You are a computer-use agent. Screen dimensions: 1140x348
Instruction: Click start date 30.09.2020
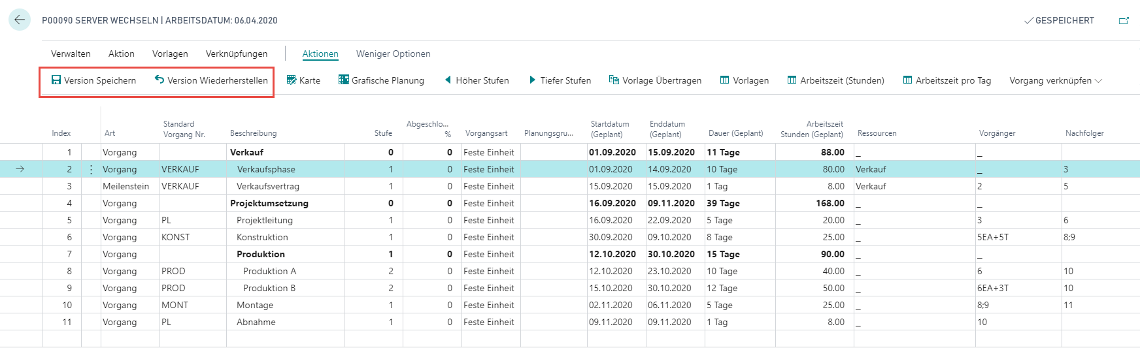616,237
